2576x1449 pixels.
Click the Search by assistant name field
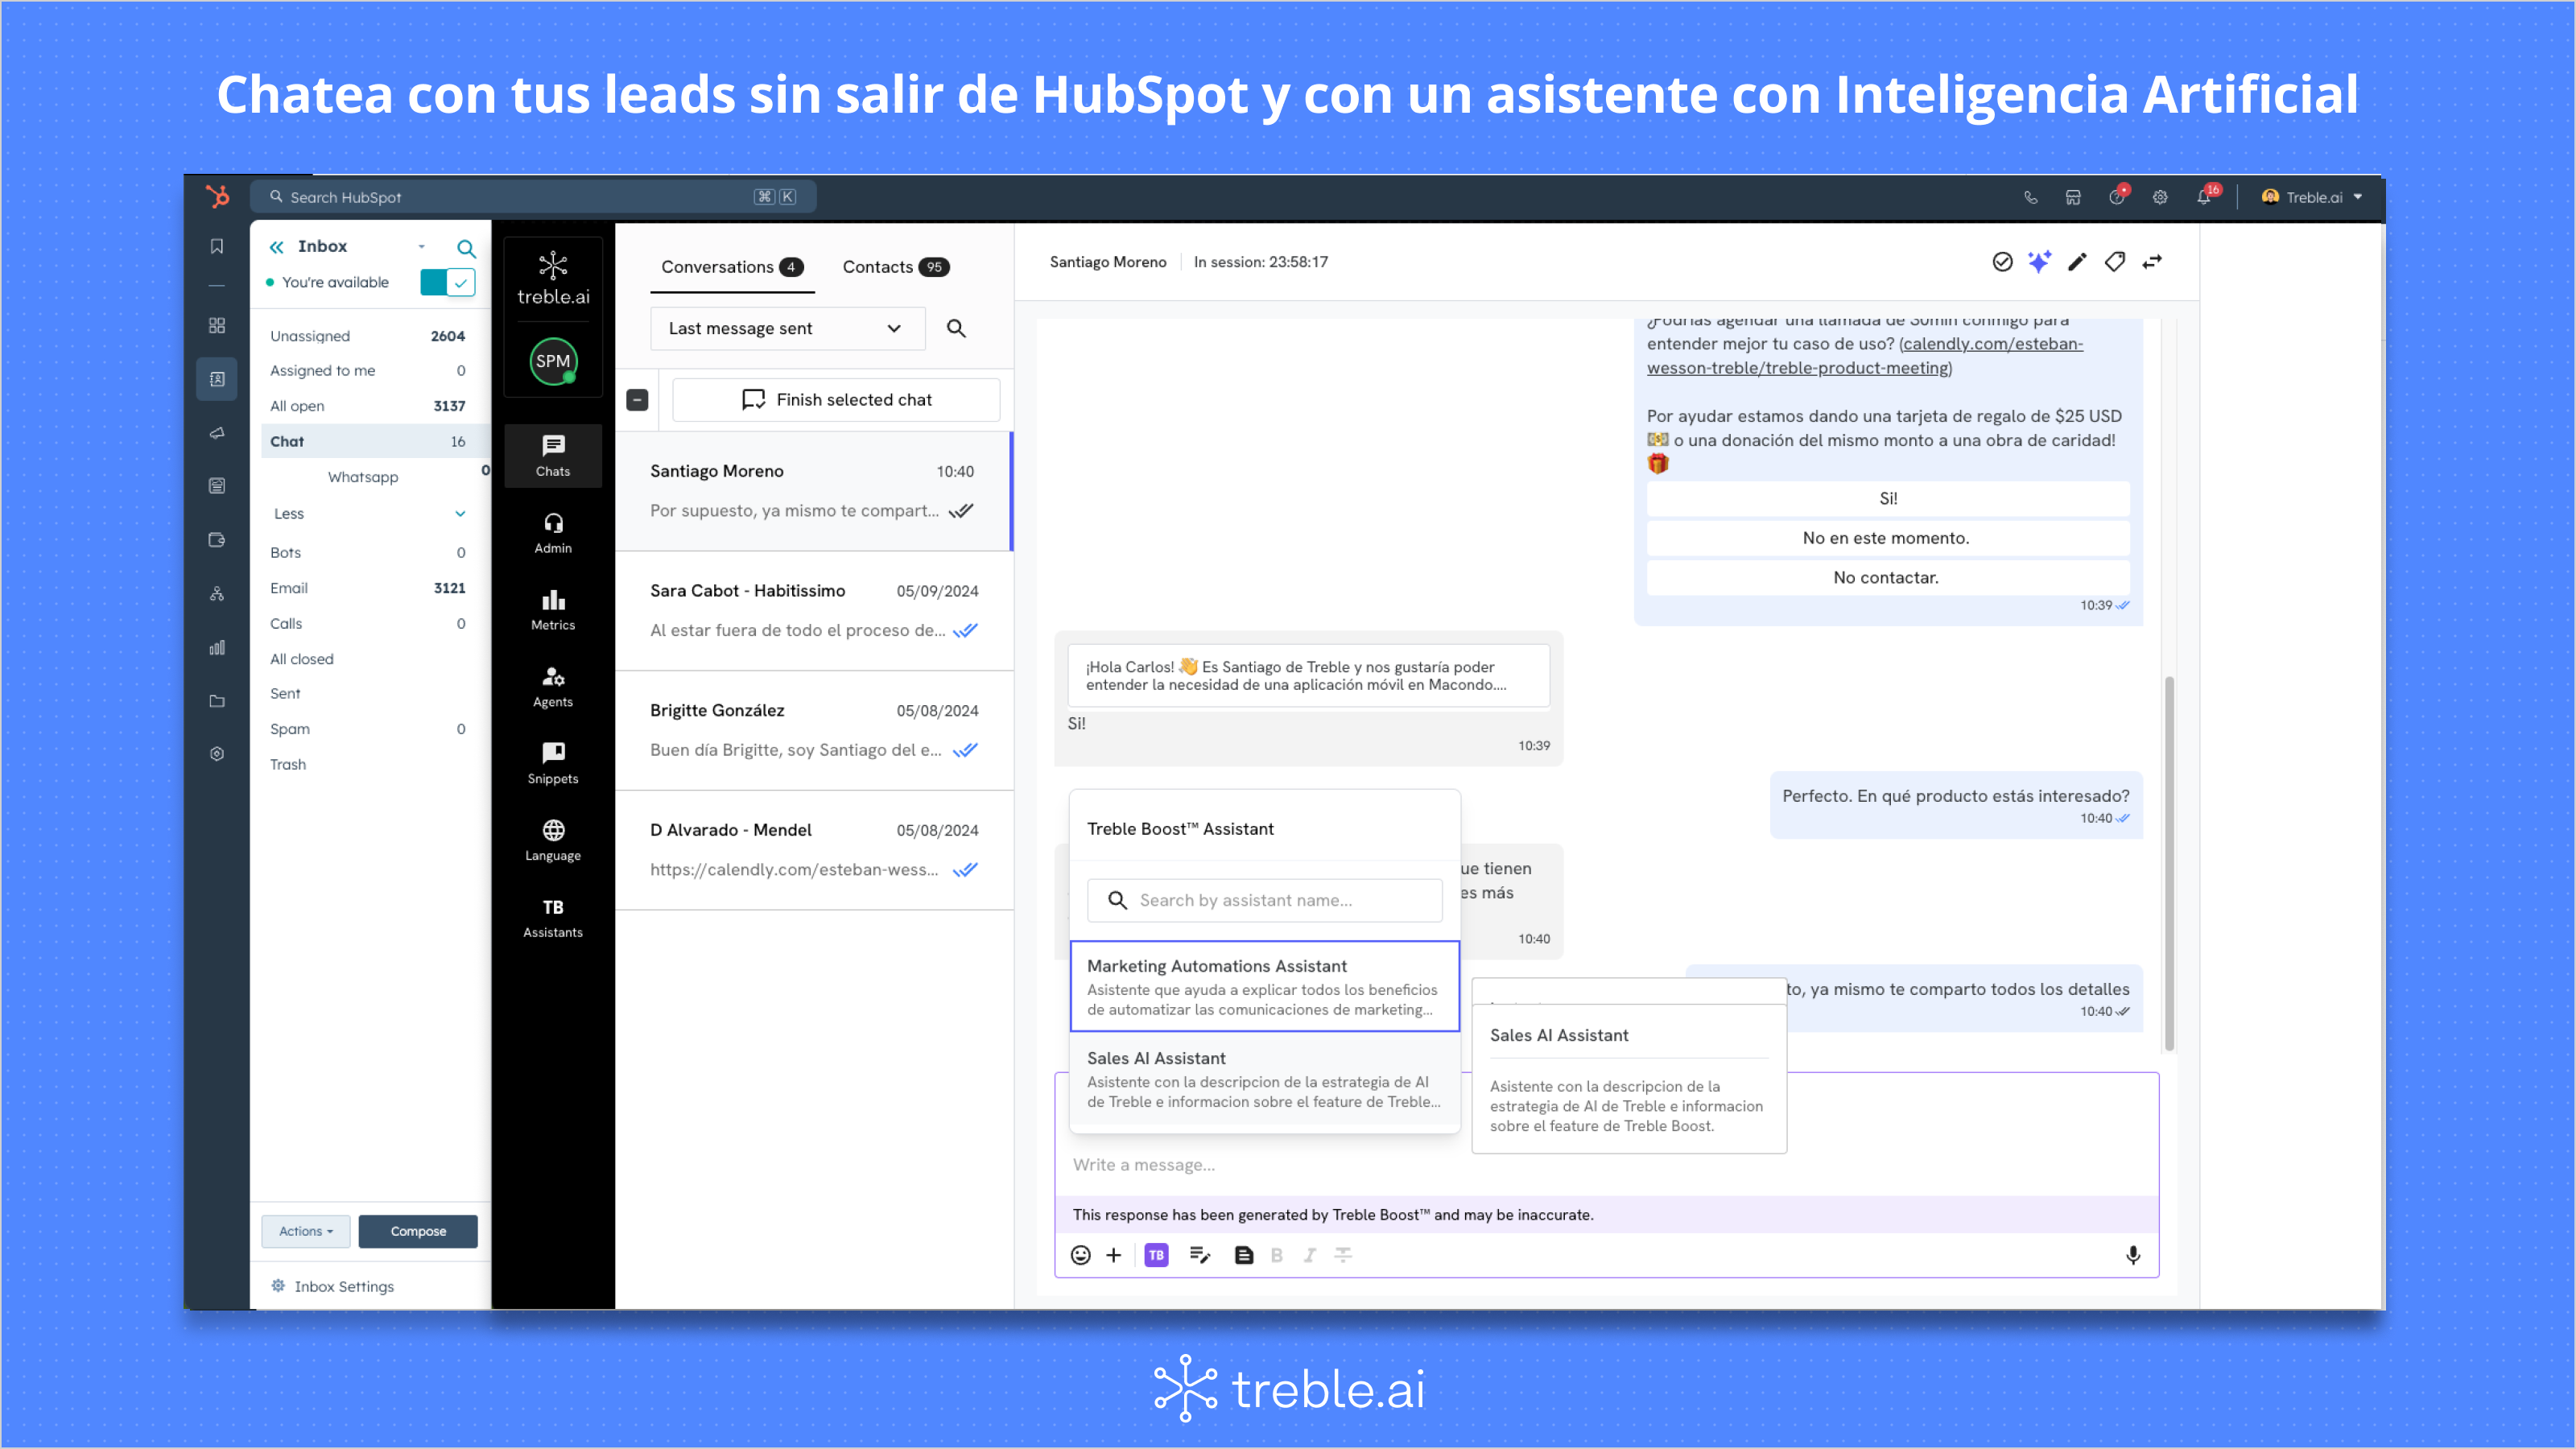(x=1263, y=900)
